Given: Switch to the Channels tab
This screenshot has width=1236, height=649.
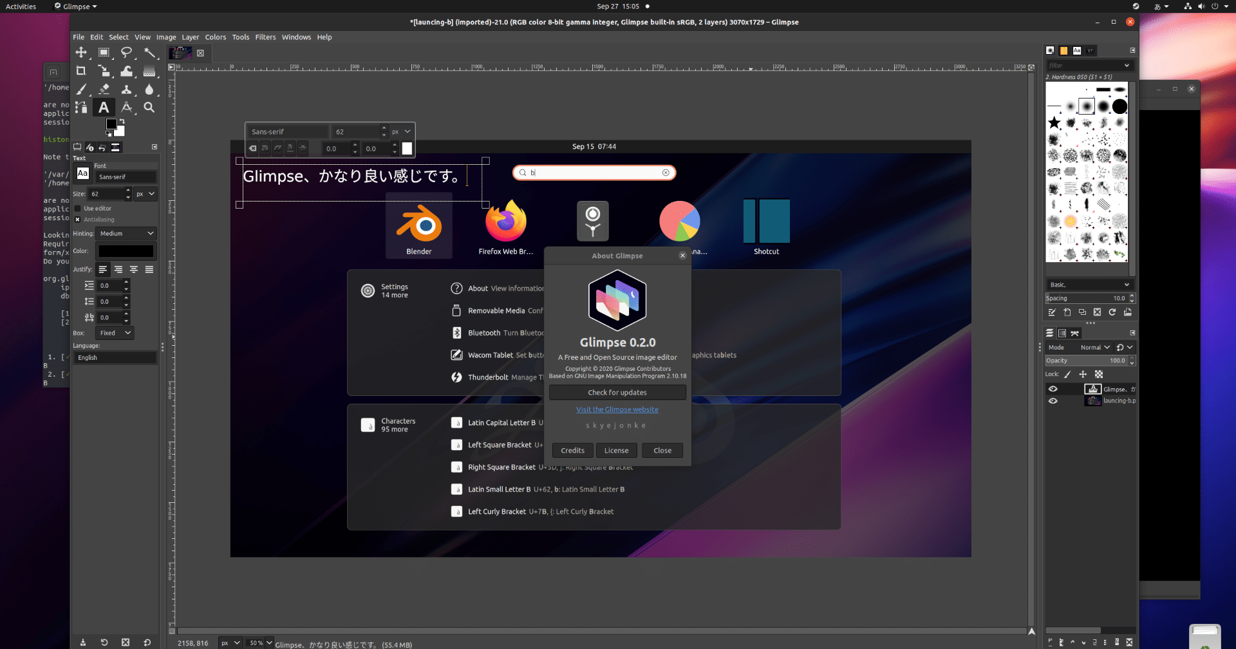Looking at the screenshot, I should (x=1062, y=333).
